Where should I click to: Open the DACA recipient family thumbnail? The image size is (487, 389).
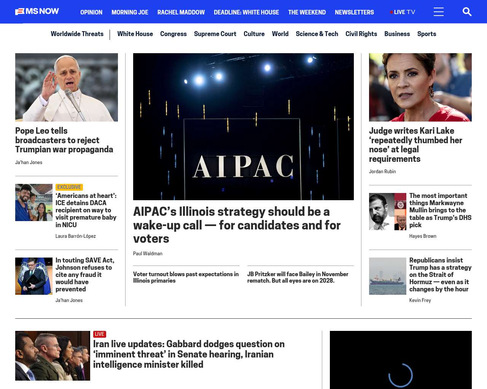coord(34,202)
